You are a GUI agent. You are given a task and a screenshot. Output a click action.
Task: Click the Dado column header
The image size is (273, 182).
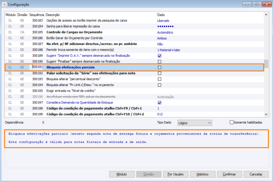[x=210, y=15]
